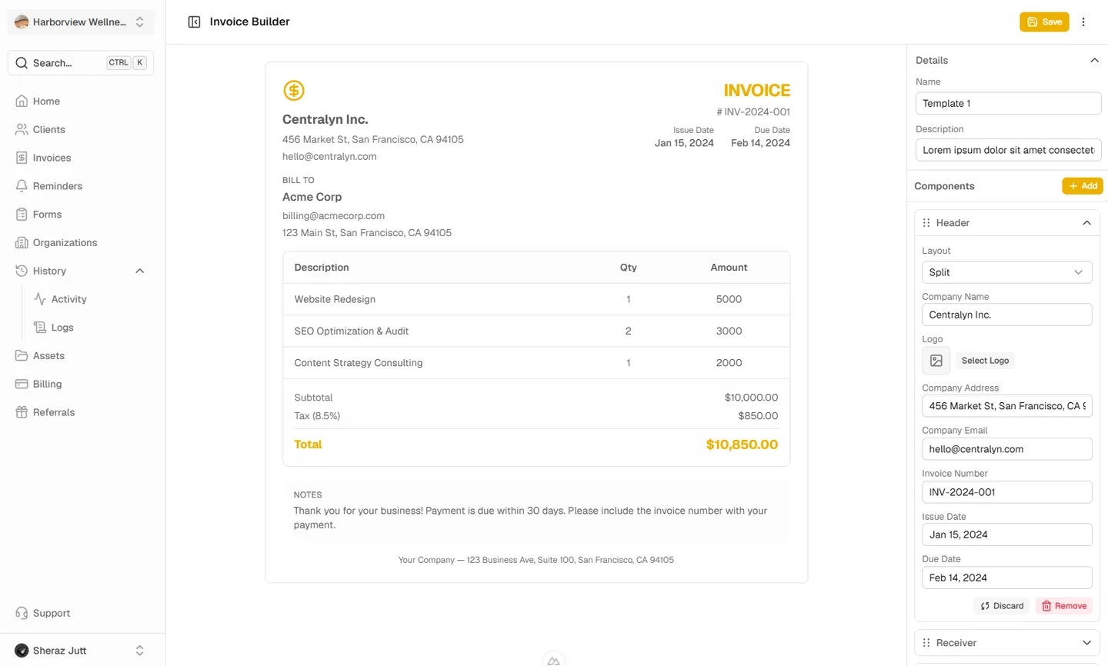The height and width of the screenshot is (666, 1108).
Task: Toggle the sidebar panel icon
Action: pos(194,22)
